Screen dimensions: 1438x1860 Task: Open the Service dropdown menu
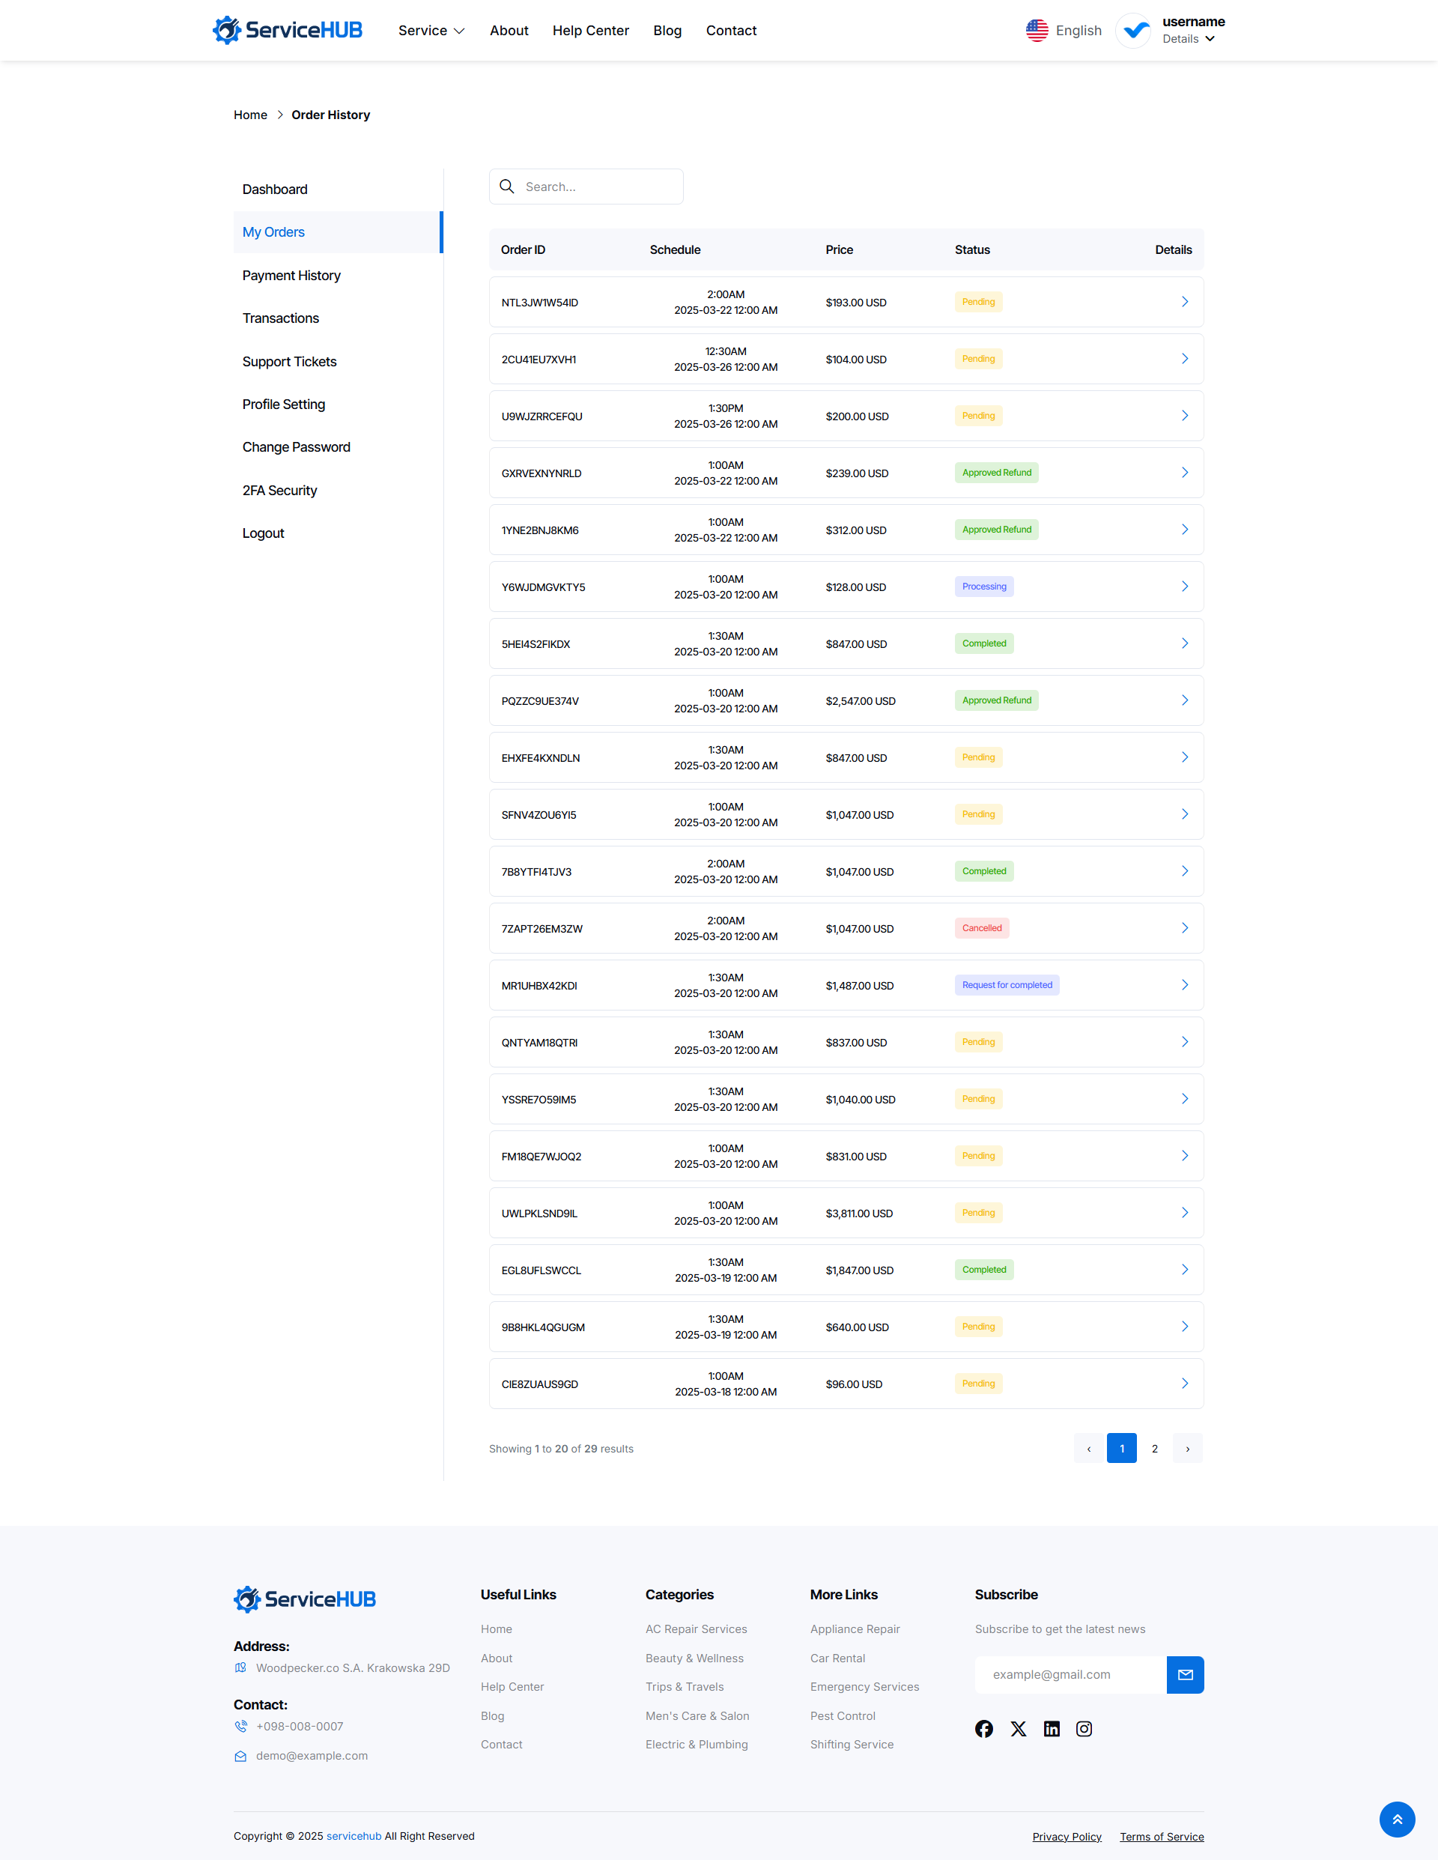coord(431,30)
